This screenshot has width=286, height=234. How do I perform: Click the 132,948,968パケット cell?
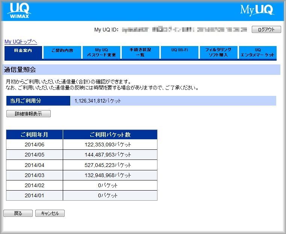(110, 175)
